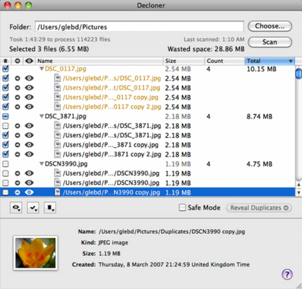Image resolution: width=302 pixels, height=289 pixels.
Task: Click the Choose... button
Action: click(270, 26)
